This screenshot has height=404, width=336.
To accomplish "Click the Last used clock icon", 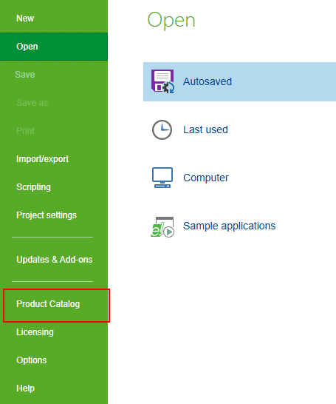I will 162,129.
